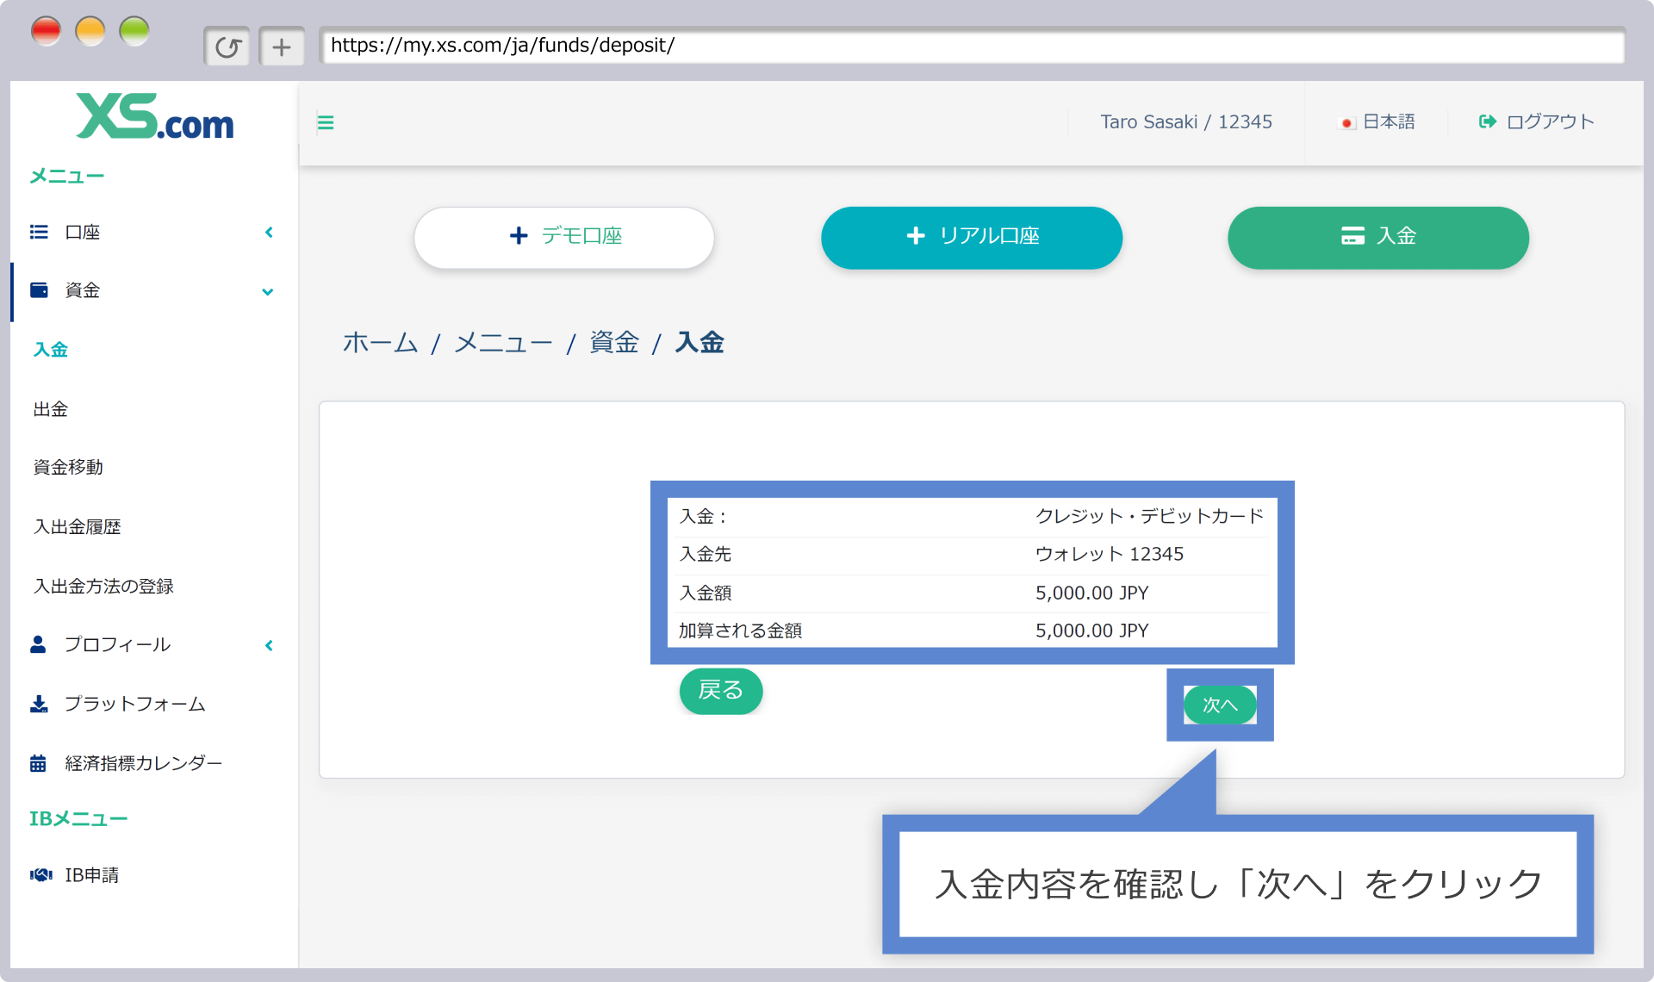Click the green 入金 button at the top
The height and width of the screenshot is (982, 1654).
pyautogui.click(x=1378, y=237)
